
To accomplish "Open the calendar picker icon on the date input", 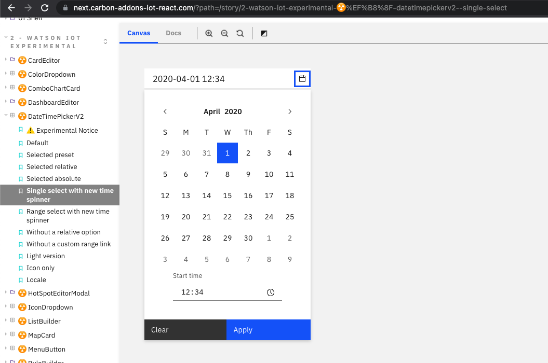I will click(302, 79).
